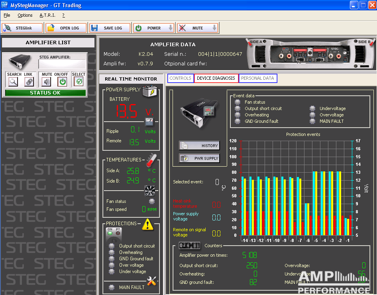
Task: Click the Mute speaker icon in amplifier list
Action: pyautogui.click(x=47, y=82)
